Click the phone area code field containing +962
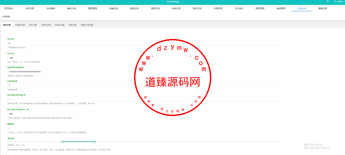The image size is (345, 155). (x=144, y=58)
